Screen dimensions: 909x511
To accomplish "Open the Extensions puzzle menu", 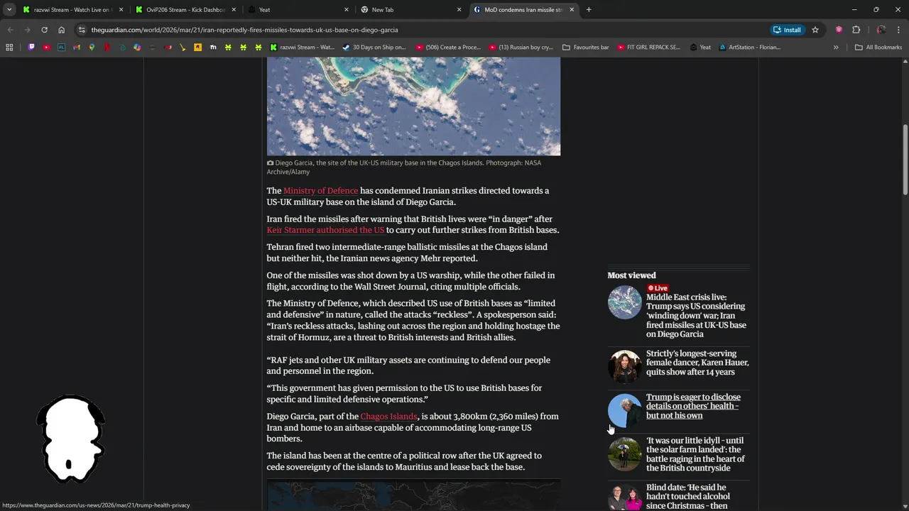I will (x=856, y=30).
